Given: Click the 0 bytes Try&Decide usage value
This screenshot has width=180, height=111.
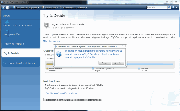Looking at the screenshot, I should coord(97,70).
